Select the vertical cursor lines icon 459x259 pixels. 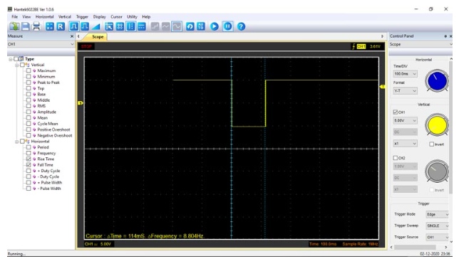130,26
